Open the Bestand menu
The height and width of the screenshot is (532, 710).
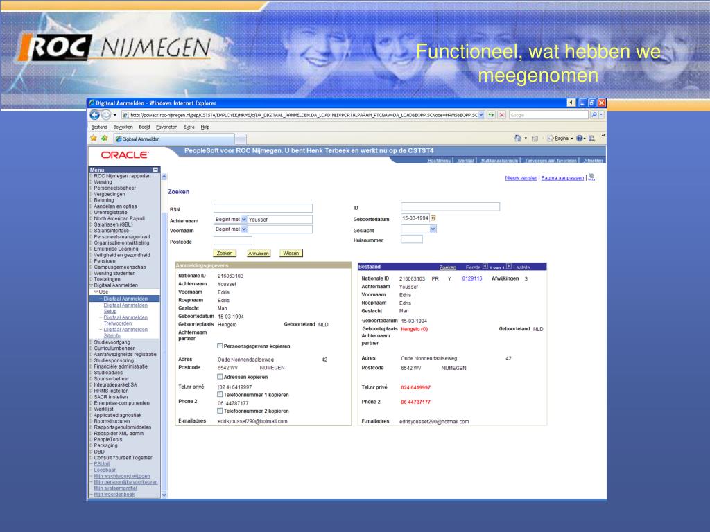point(99,127)
